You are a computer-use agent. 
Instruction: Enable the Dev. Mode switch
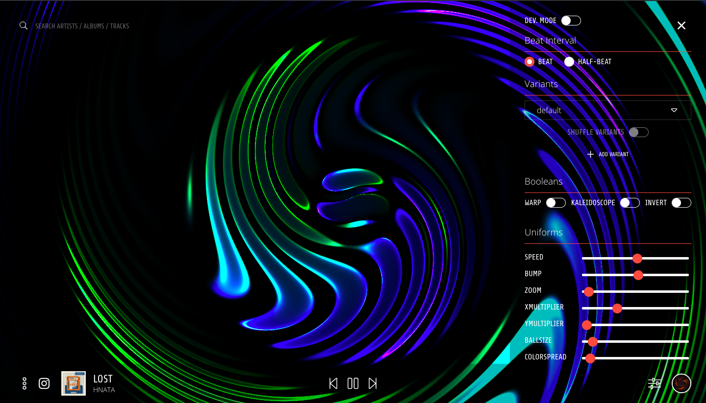(571, 21)
